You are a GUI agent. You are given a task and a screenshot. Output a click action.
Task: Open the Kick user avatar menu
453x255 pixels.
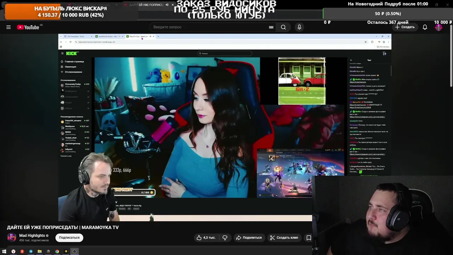(384, 53)
